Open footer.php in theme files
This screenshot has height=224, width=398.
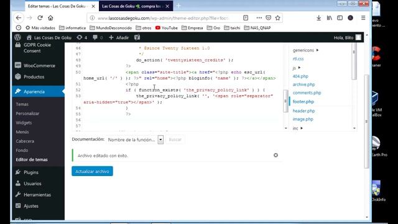[303, 101]
